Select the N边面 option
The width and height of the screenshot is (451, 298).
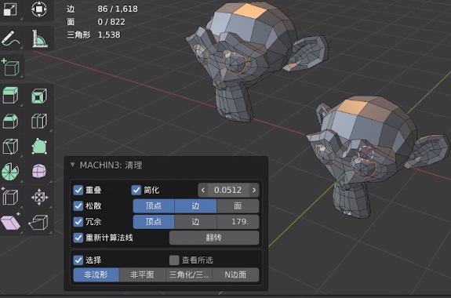click(x=235, y=275)
